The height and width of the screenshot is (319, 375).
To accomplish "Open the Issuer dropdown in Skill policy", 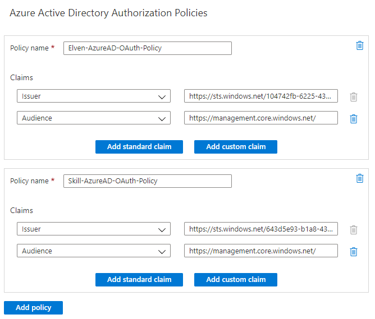I will point(94,229).
